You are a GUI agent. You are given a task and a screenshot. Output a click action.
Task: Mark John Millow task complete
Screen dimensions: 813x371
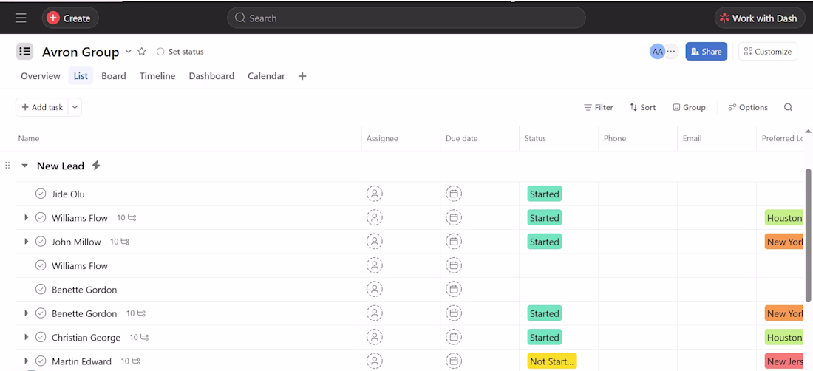(41, 242)
